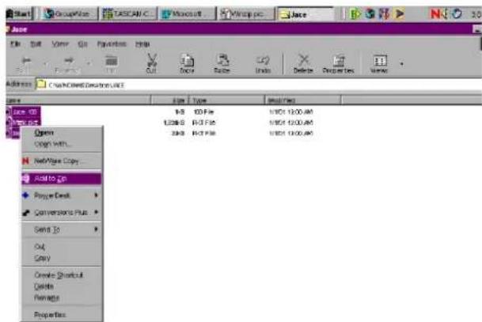Expand the Send To submenu
Image resolution: width=482 pixels, height=322 pixels.
click(62, 229)
